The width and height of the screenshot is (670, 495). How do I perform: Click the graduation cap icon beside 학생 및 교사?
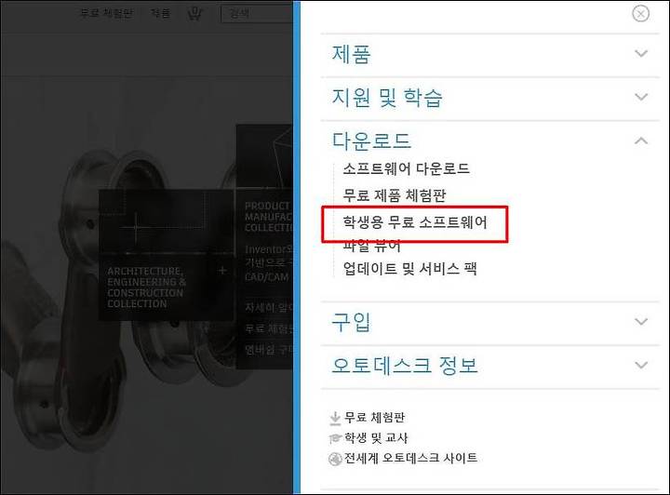(x=335, y=438)
